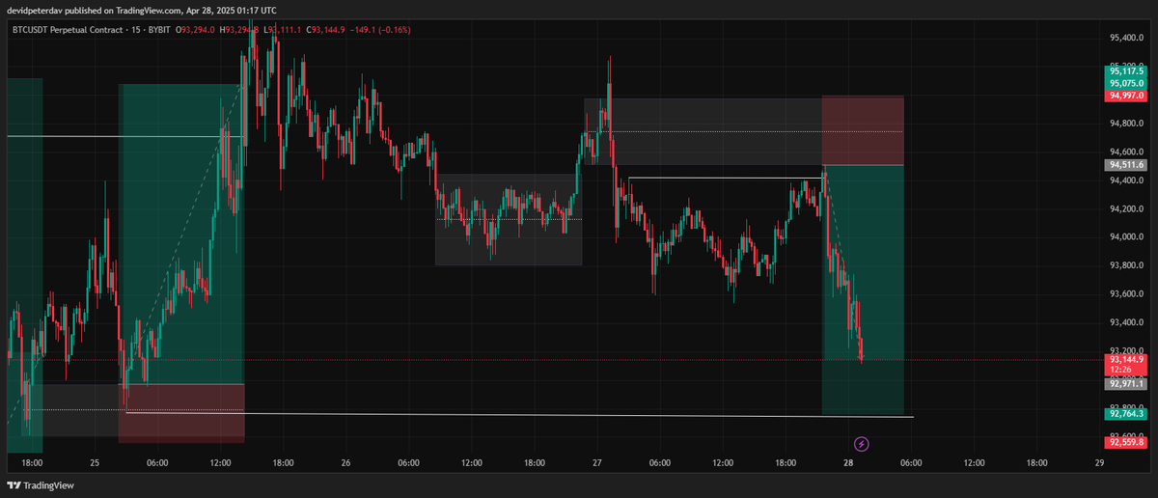Image resolution: width=1158 pixels, height=498 pixels.
Task: Click the 92,971.1 gray price tag
Action: tap(1126, 384)
